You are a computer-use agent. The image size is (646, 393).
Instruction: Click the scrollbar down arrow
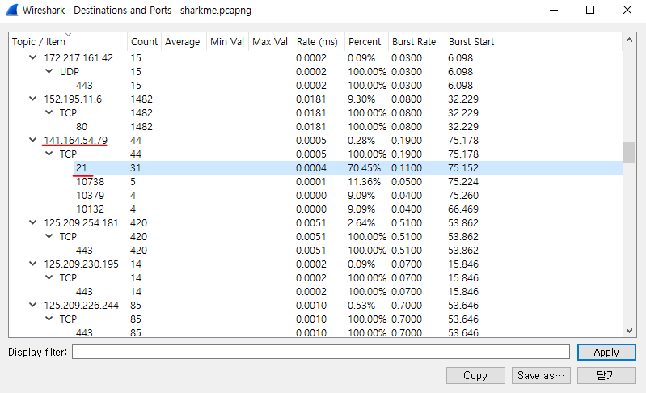coord(629,331)
